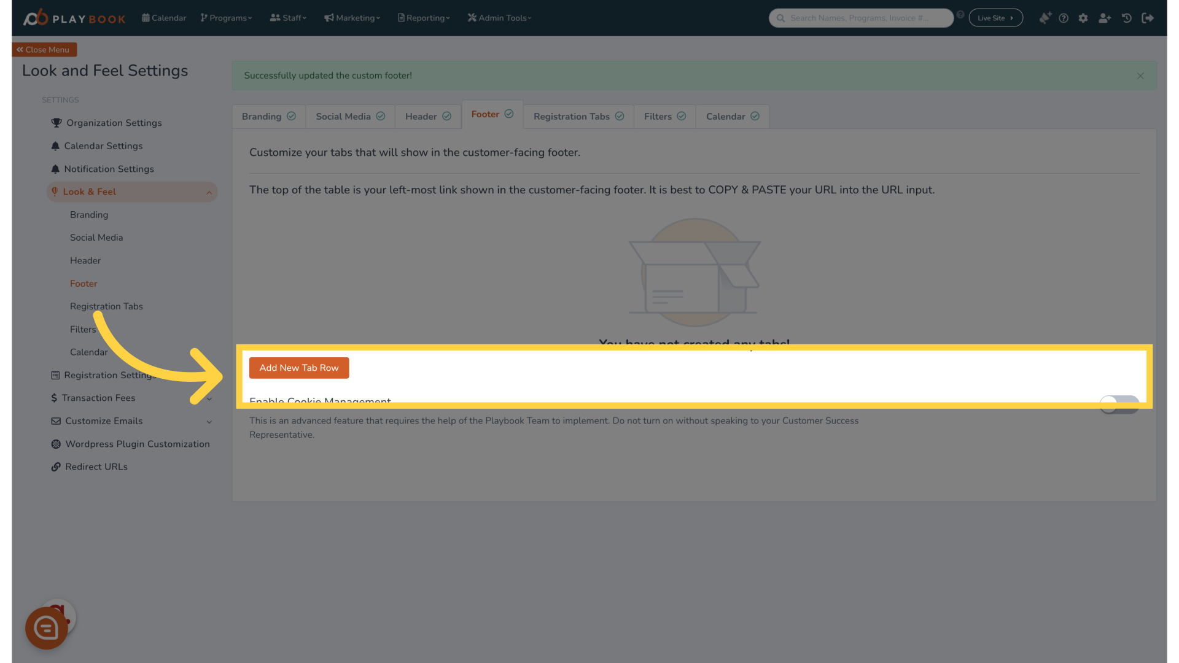1179x663 pixels.
Task: Click the search input field
Action: click(862, 18)
